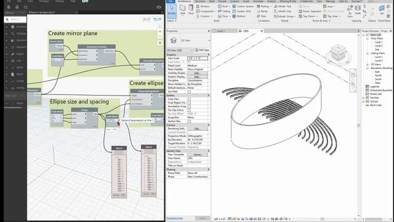Screen dimensions: 394x222
Task: Select the Ceiling tool in Revit
Action: [x=224, y=11]
